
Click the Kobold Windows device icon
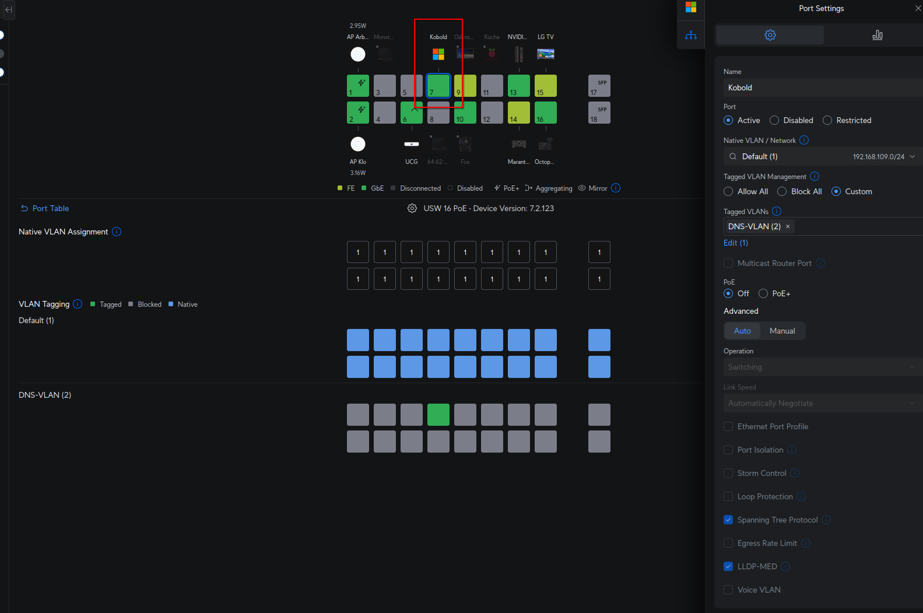point(438,54)
